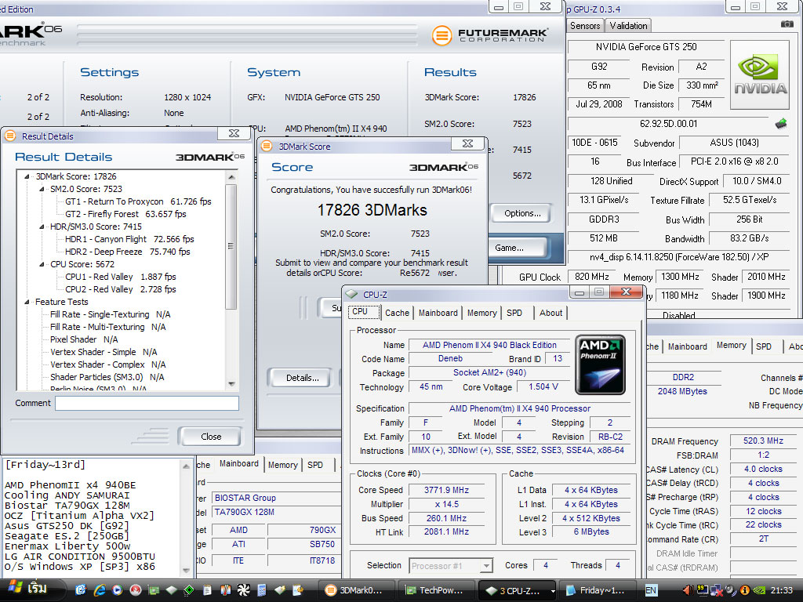The width and height of the screenshot is (803, 602).
Task: Open the Processor selection dropdown in CPU-Z
Action: pyautogui.click(x=485, y=565)
